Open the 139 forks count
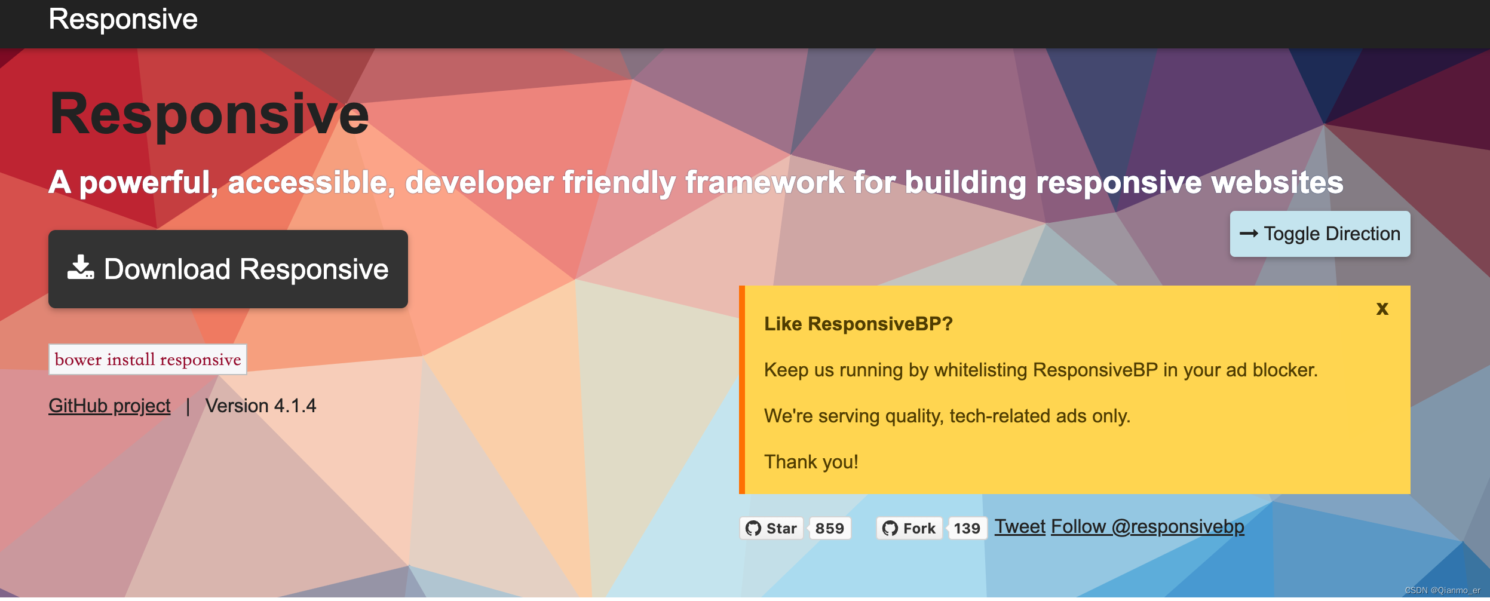The image size is (1490, 601). tap(967, 529)
